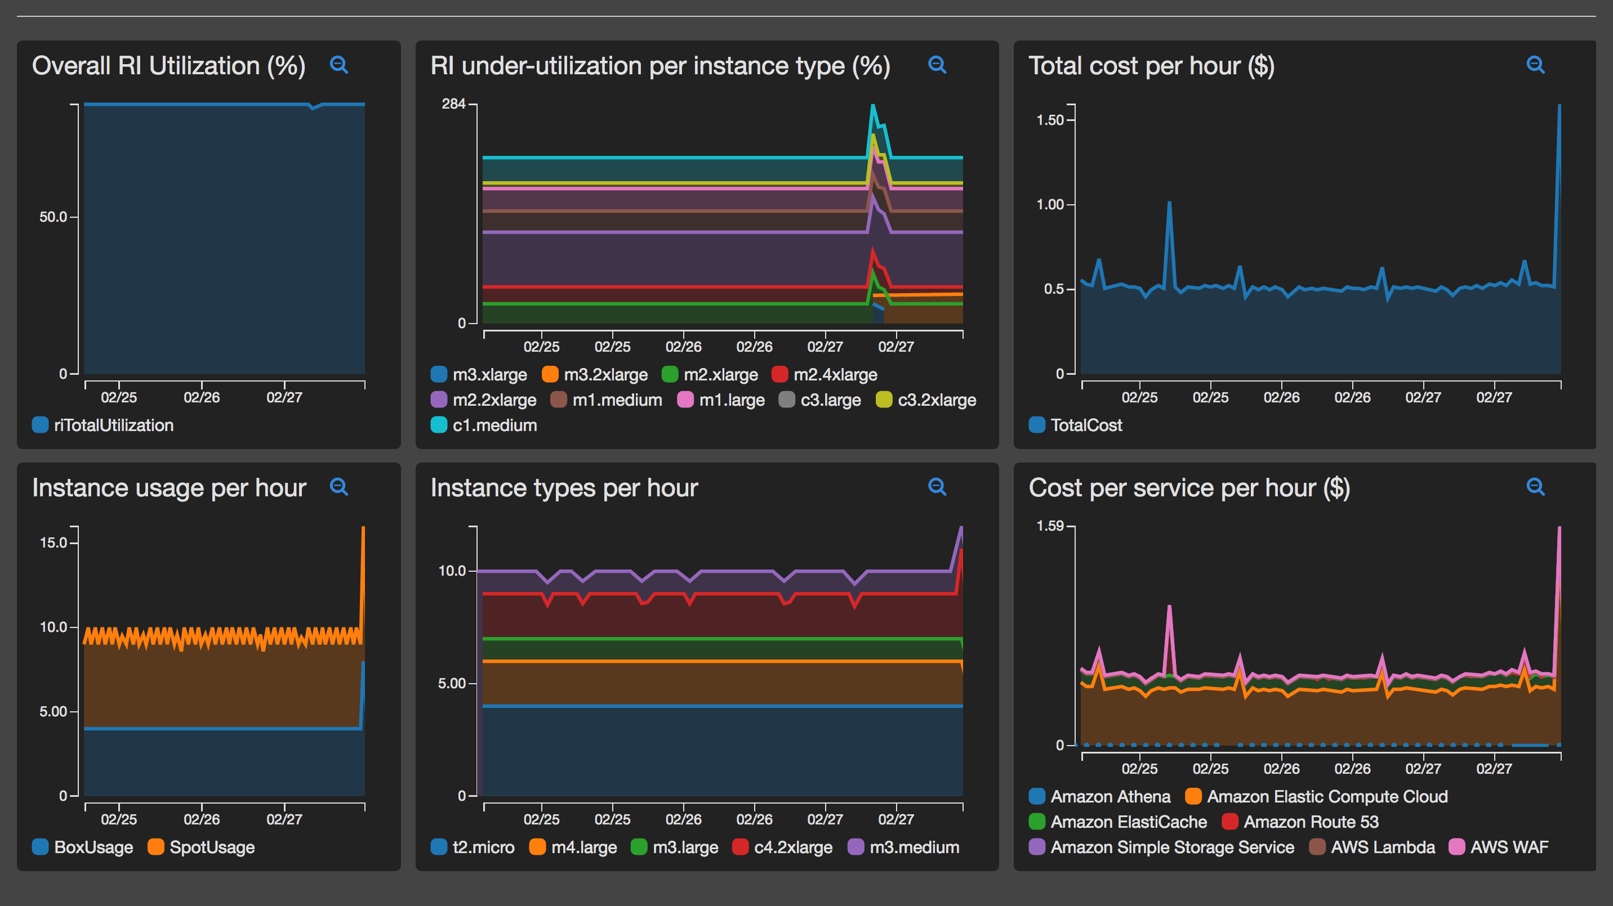Zoom out the Overall RI Utilization chart
This screenshot has height=906, width=1613.
click(x=338, y=65)
